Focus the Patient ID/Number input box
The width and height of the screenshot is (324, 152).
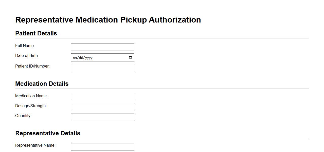pos(102,68)
